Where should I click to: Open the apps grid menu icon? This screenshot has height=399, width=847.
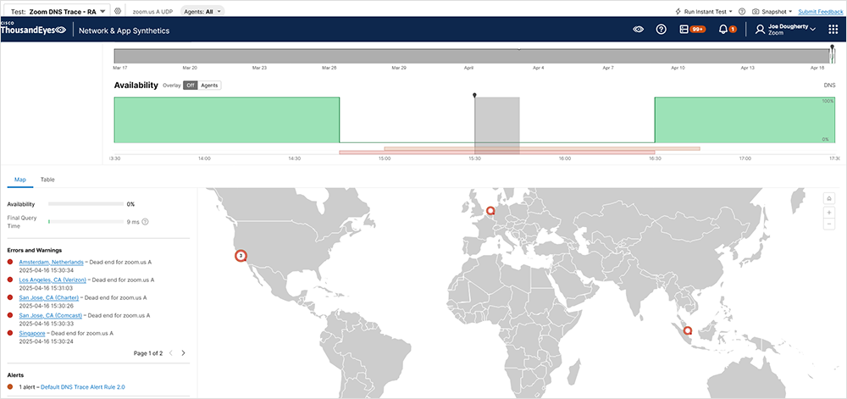pos(833,30)
